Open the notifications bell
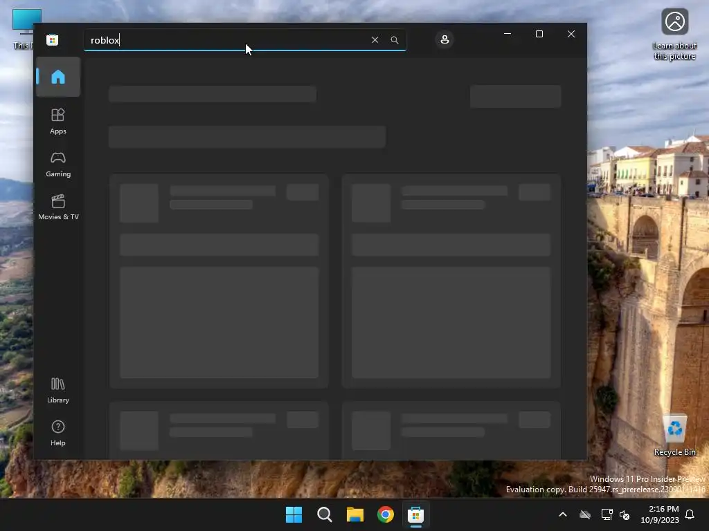 click(690, 514)
